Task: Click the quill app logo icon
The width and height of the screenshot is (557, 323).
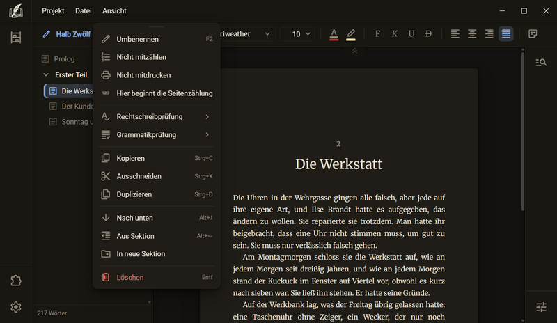Action: point(15,11)
